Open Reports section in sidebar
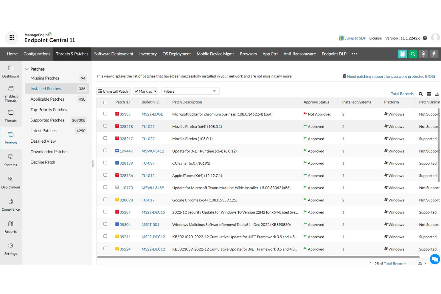Image resolution: width=441 pixels, height=294 pixels. click(x=11, y=227)
